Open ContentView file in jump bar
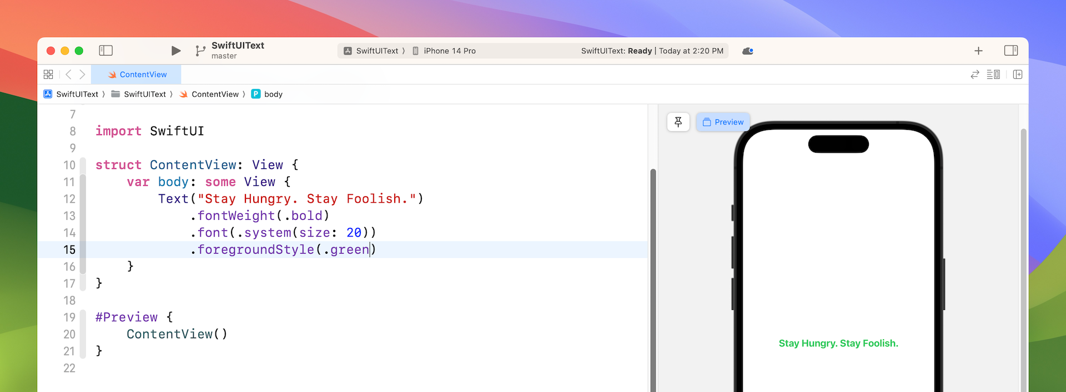 209,94
